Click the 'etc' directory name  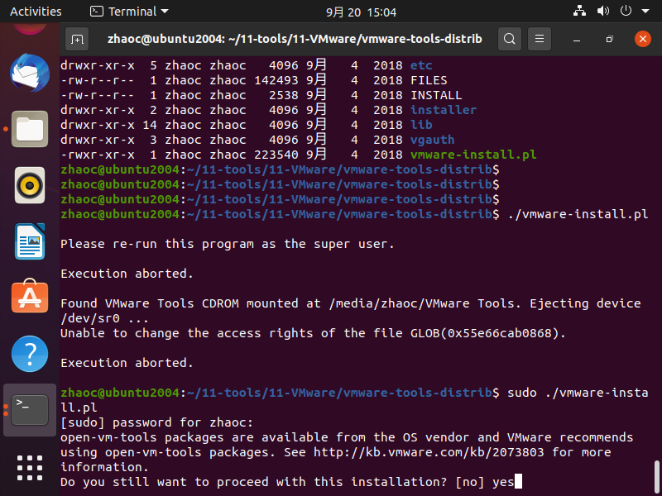[421, 65]
